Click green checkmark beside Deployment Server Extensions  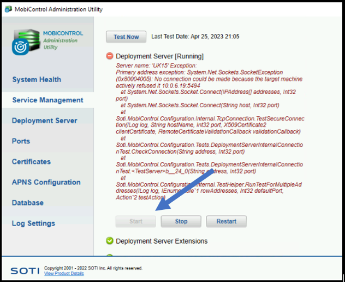(x=110, y=241)
